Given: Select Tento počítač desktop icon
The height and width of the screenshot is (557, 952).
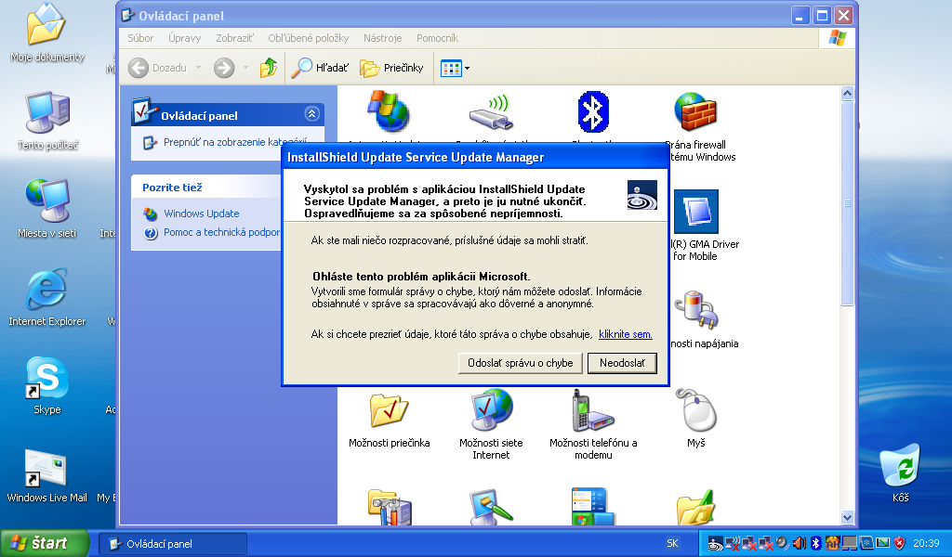Looking at the screenshot, I should point(47,122).
